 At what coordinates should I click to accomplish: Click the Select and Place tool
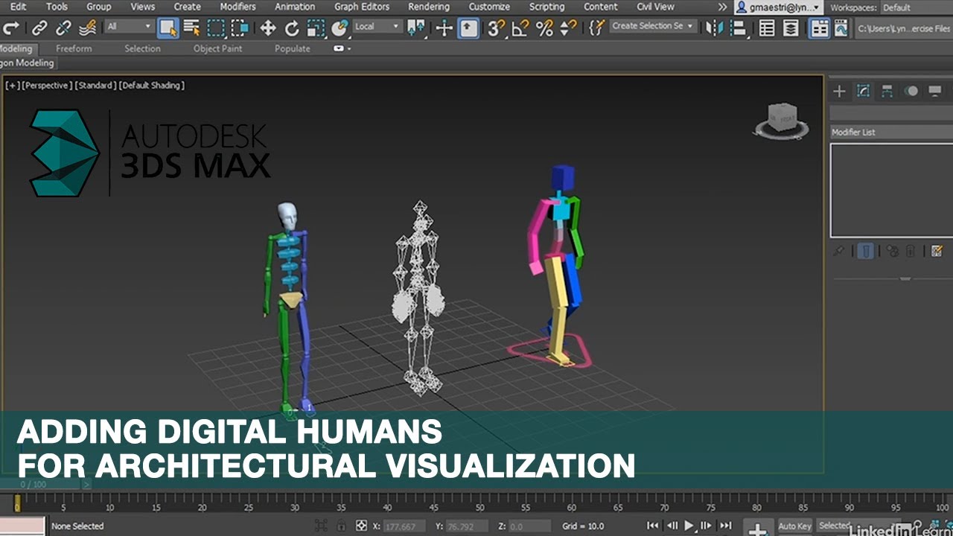coord(340,29)
